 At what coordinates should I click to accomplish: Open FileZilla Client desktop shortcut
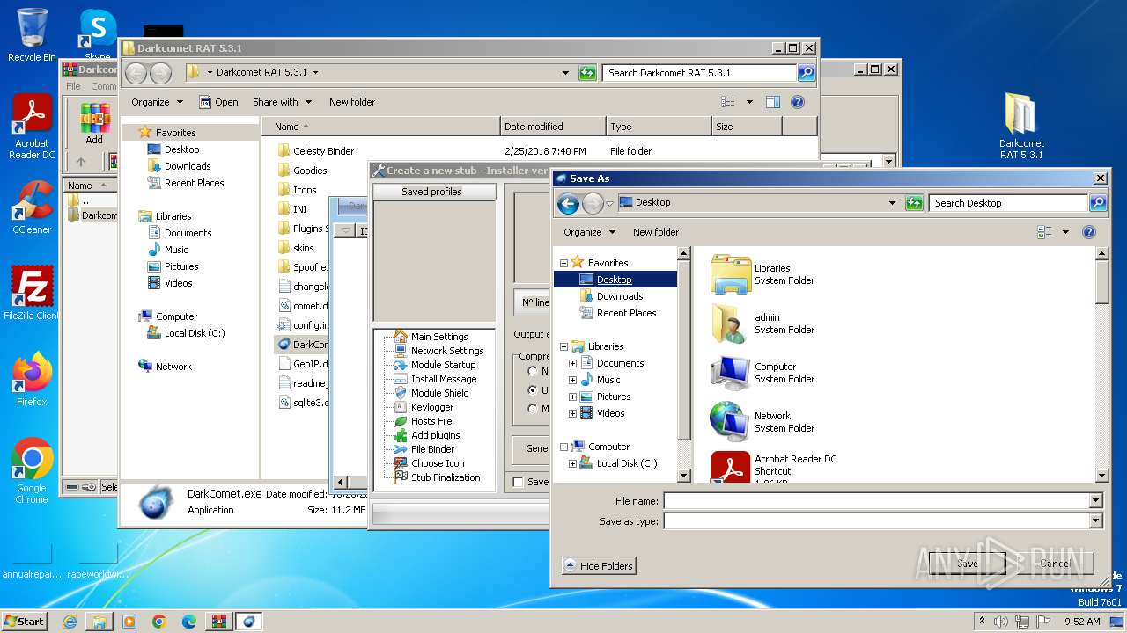[32, 293]
